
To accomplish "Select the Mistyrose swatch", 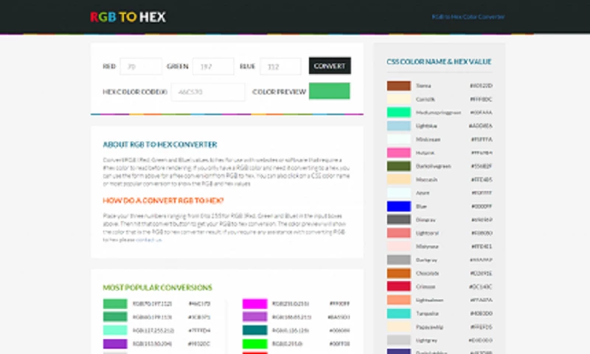I will 399,246.
